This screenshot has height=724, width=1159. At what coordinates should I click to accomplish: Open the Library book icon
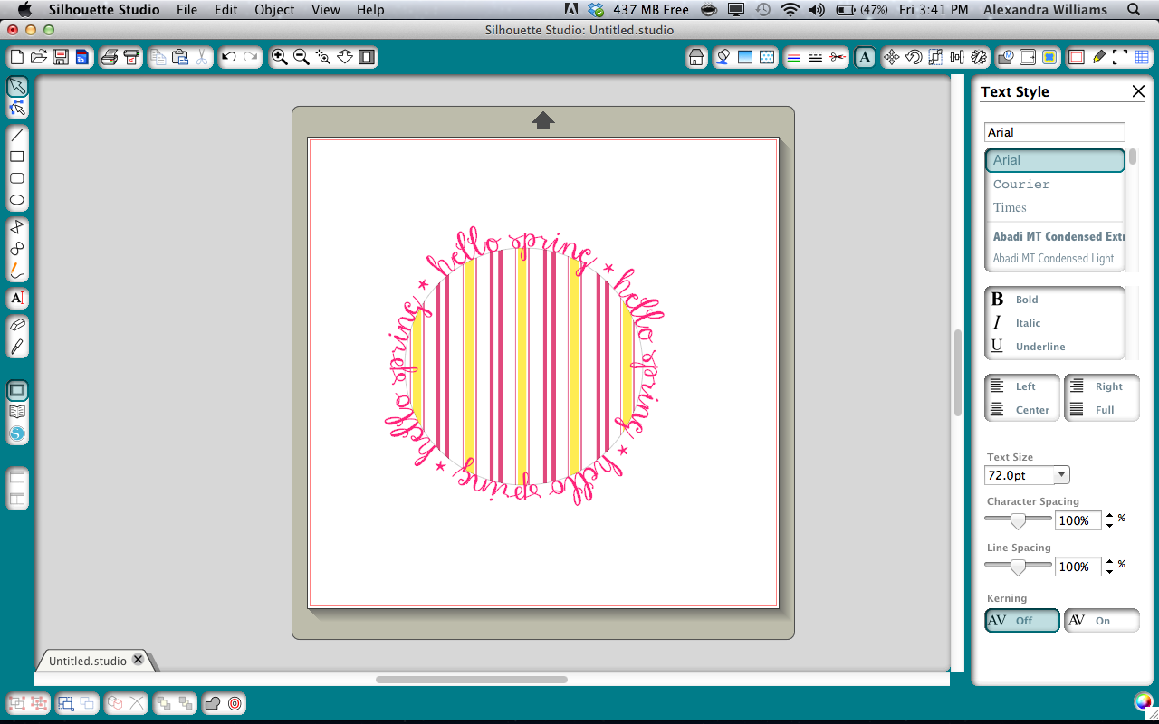point(17,412)
